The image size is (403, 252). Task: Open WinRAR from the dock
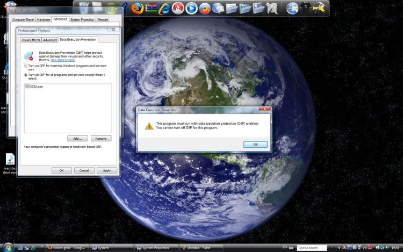coord(151,8)
